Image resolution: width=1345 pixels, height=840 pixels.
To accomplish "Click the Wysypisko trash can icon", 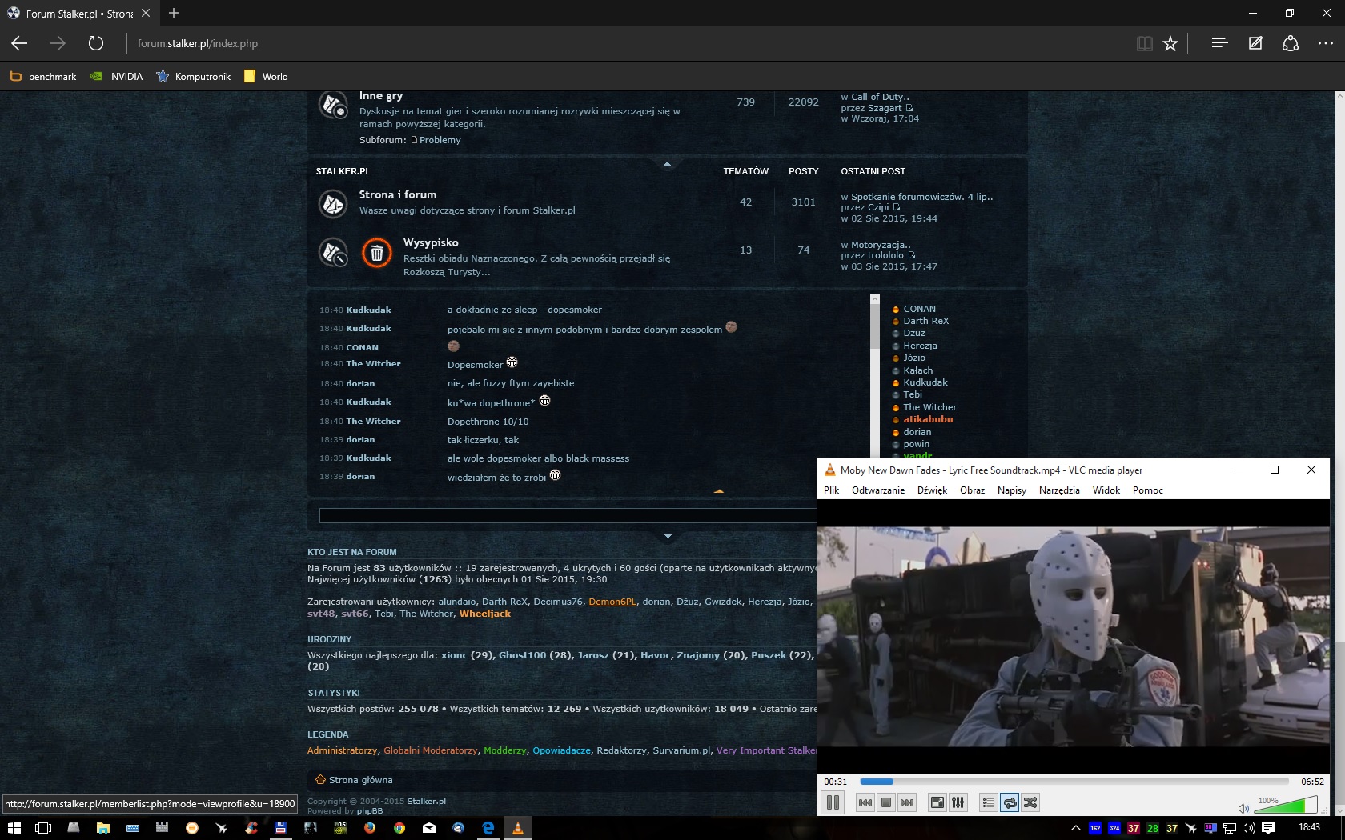I will pyautogui.click(x=376, y=253).
